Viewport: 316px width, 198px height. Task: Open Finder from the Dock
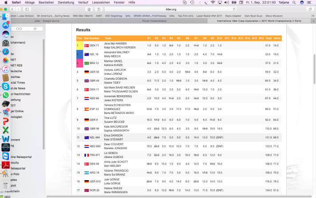point(5,16)
